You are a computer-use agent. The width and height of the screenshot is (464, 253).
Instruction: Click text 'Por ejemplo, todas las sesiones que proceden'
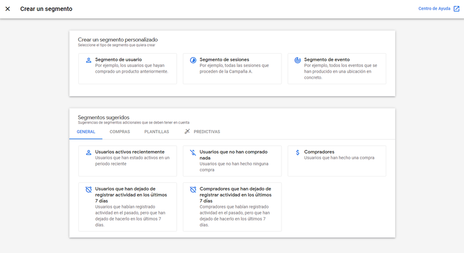tap(234, 68)
